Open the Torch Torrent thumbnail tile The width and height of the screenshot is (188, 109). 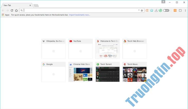tap(108, 72)
